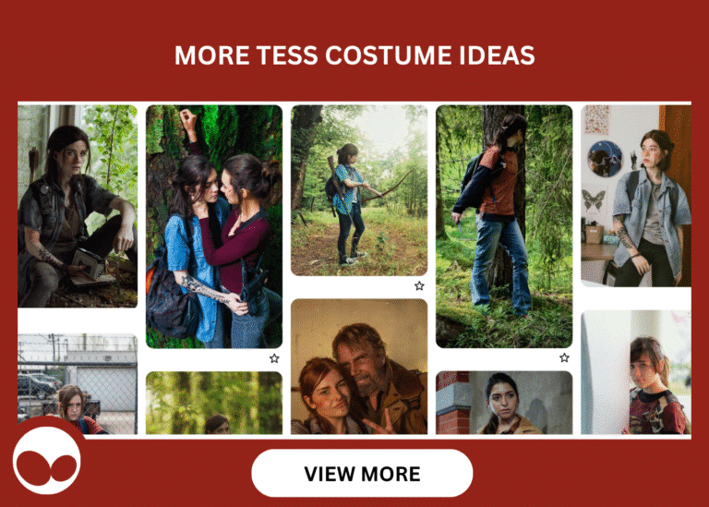Click the round mask logo in the corner
709x507 pixels.
pyautogui.click(x=46, y=461)
